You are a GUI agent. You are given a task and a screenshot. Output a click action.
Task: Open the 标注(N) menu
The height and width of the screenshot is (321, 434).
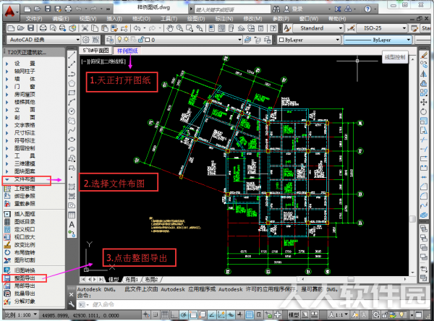[x=224, y=19]
